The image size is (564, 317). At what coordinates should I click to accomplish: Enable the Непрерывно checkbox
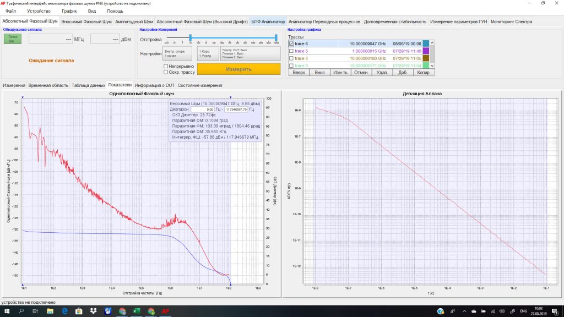166,66
